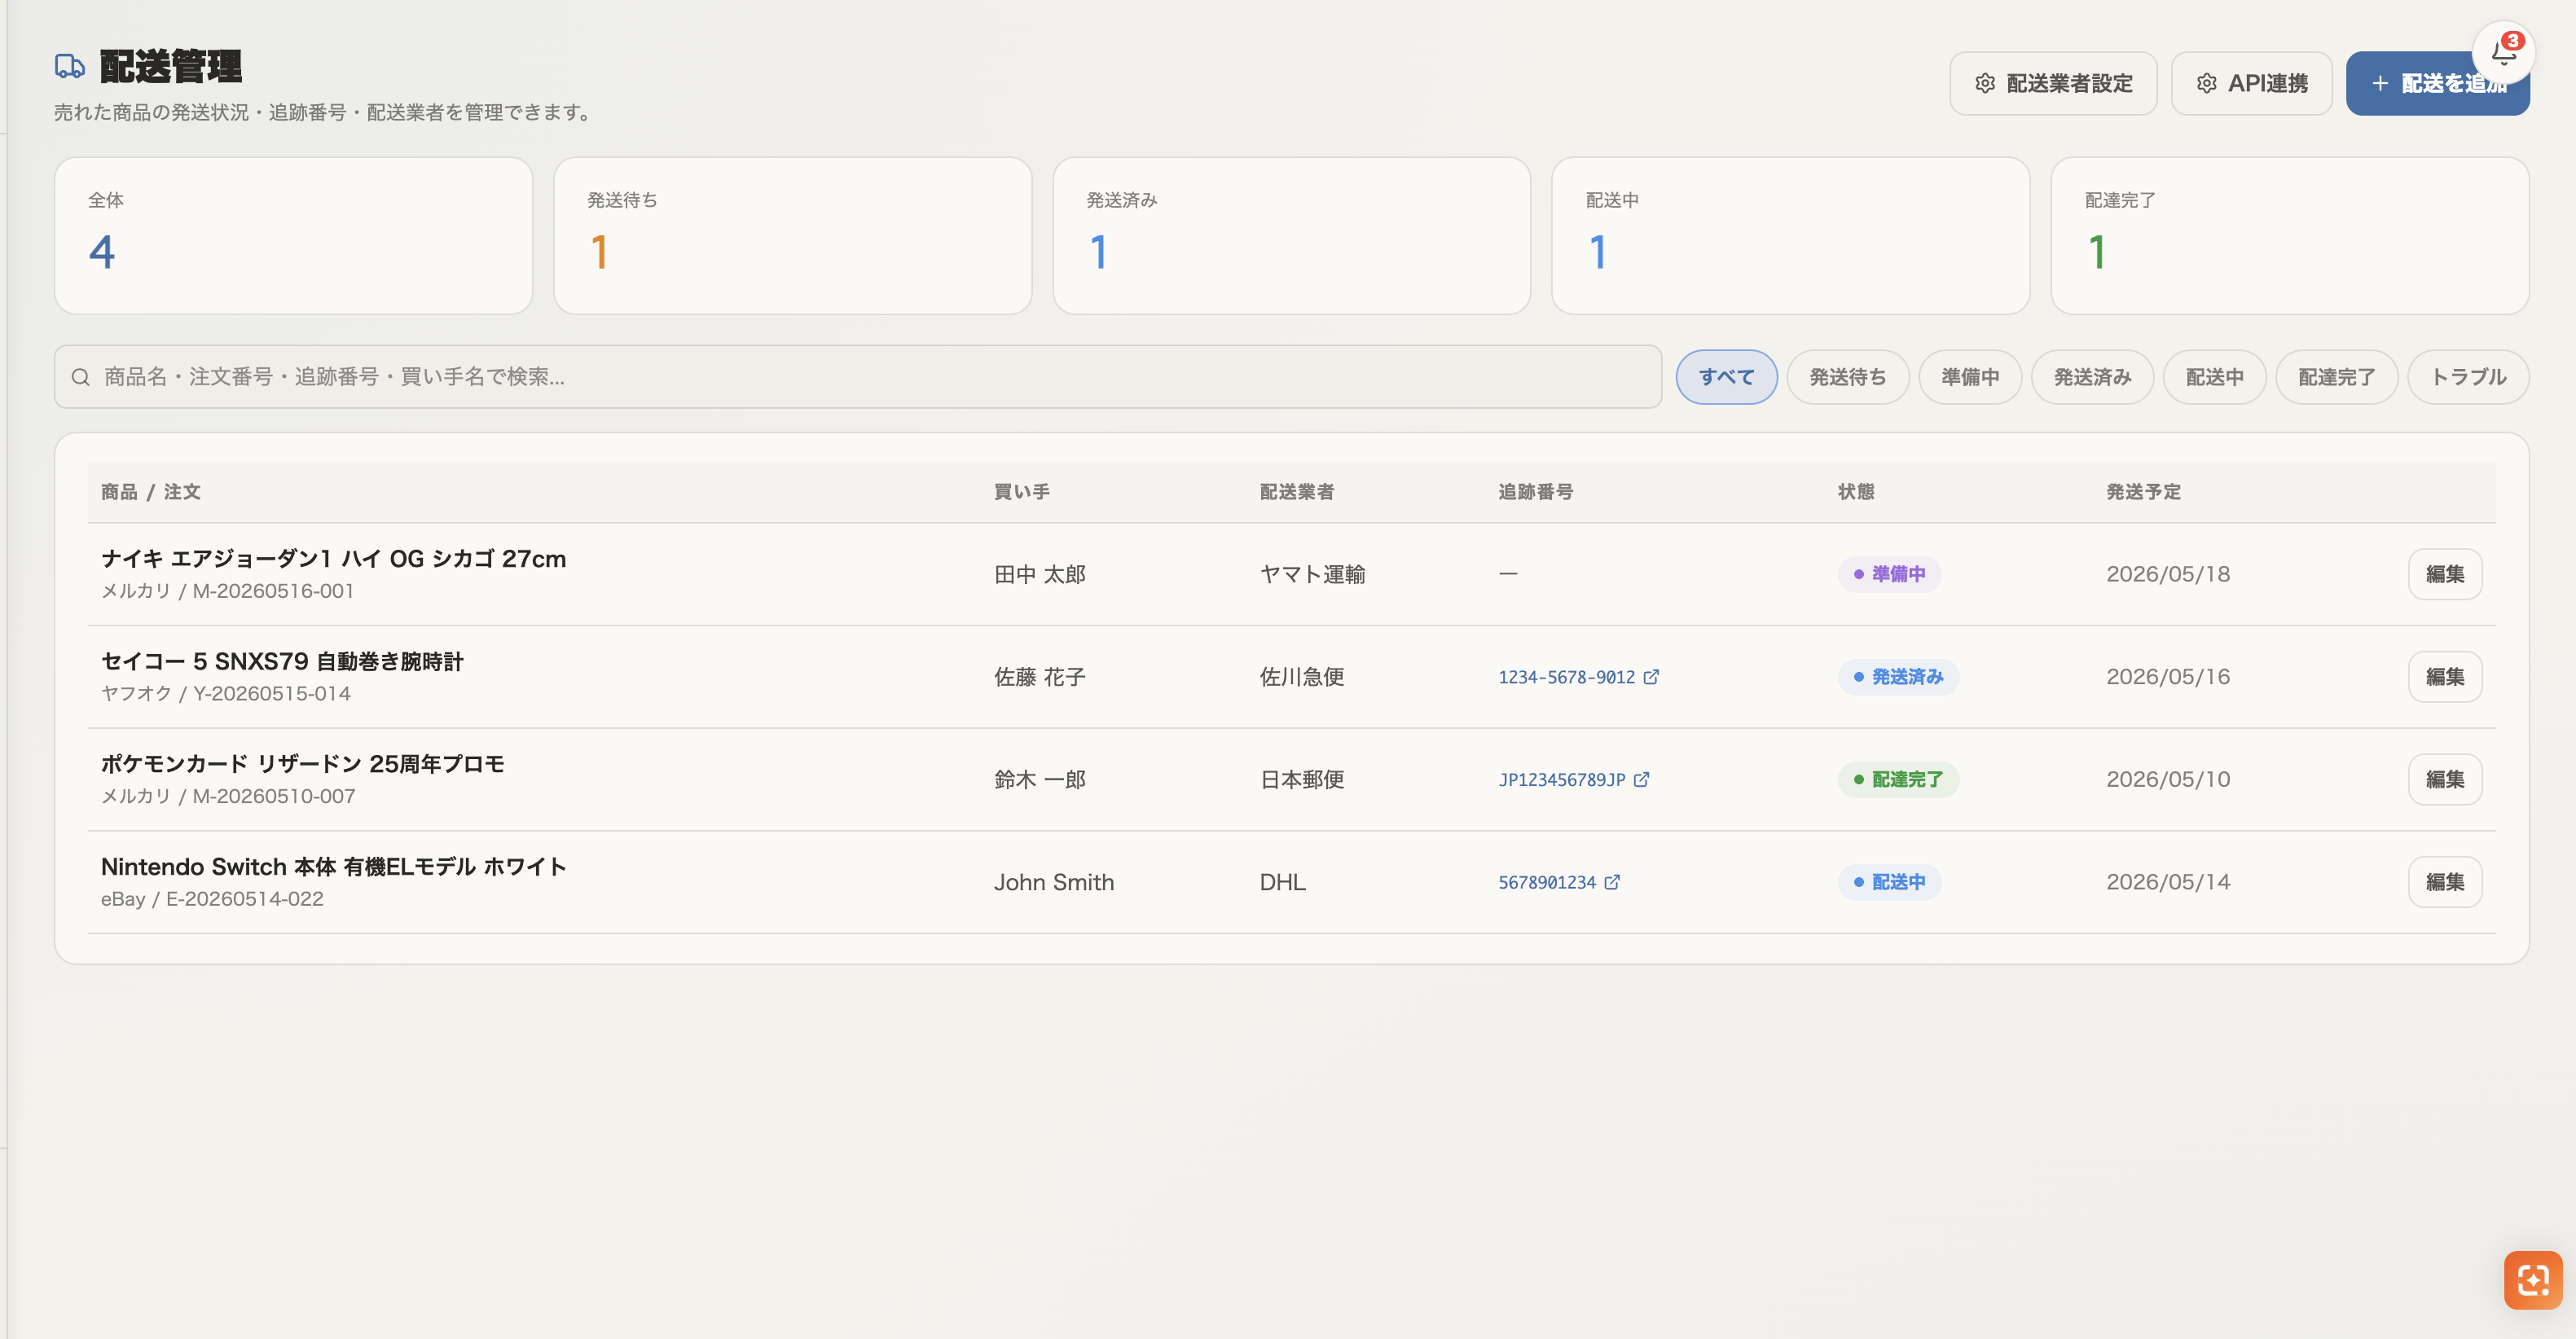Image resolution: width=2576 pixels, height=1339 pixels.
Task: Open API連携 settings
Action: point(2251,84)
